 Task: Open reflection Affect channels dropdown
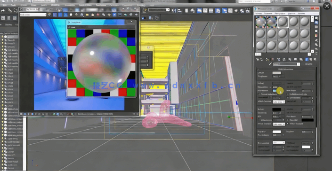279,102
